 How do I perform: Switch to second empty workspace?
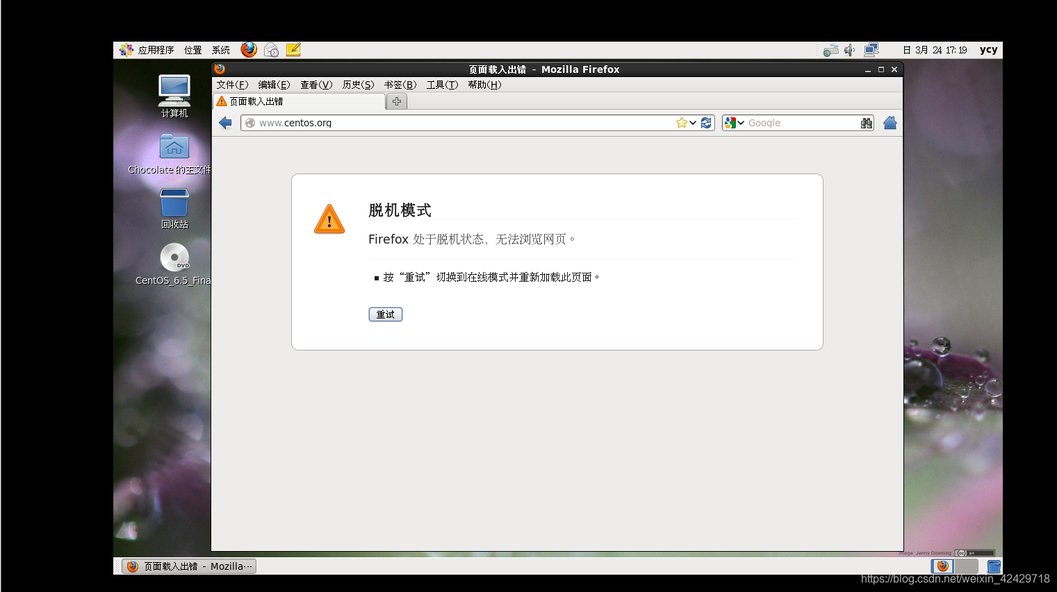click(x=967, y=566)
